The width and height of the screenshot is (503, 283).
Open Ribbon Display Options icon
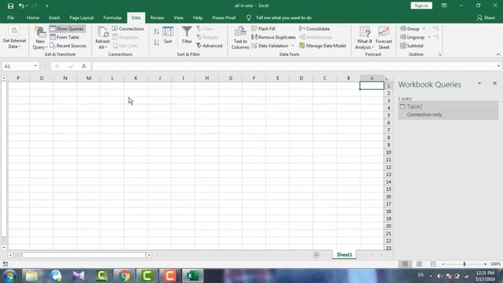click(444, 6)
